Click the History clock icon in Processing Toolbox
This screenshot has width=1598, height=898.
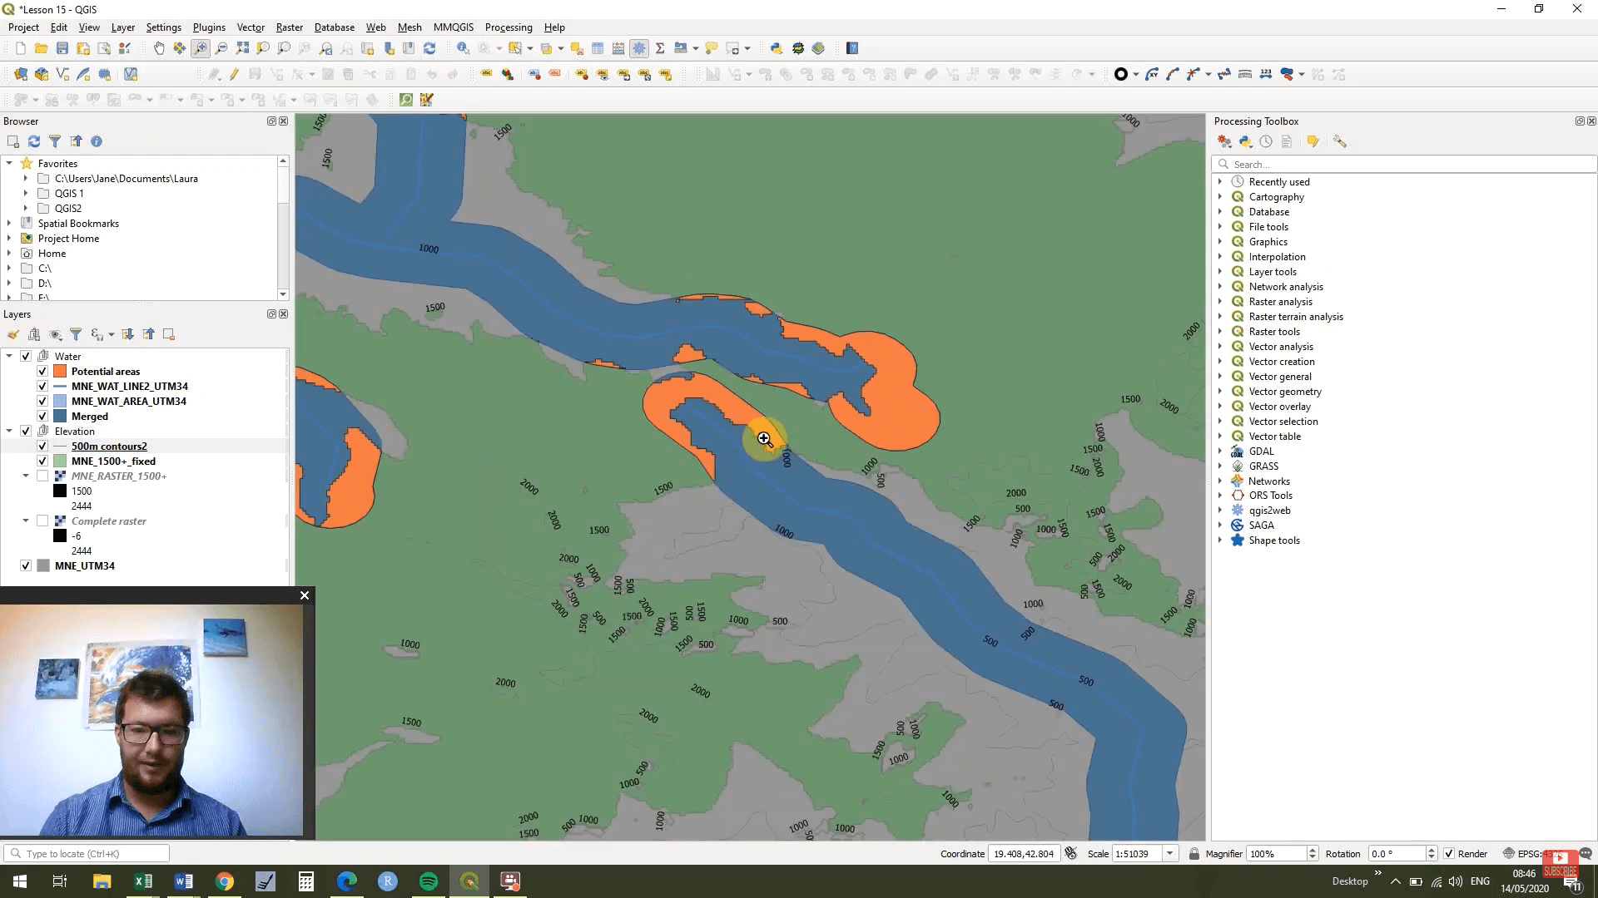pos(1266,141)
